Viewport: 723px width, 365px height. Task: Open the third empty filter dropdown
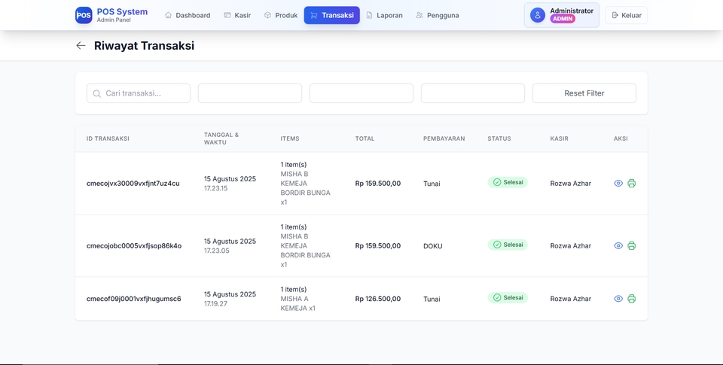coord(473,93)
